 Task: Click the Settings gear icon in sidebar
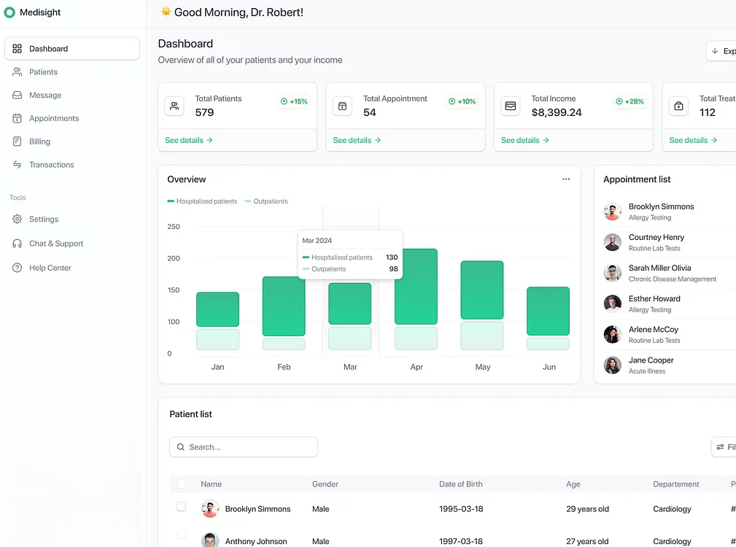coord(18,220)
